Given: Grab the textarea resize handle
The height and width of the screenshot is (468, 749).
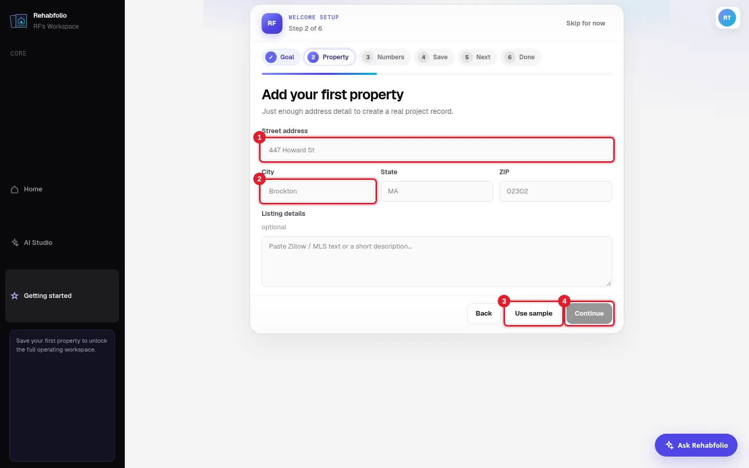Looking at the screenshot, I should (x=609, y=283).
